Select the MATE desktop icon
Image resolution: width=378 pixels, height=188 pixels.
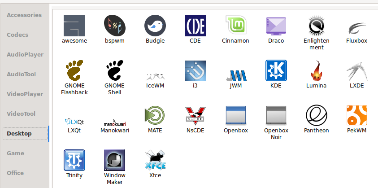tap(155, 115)
